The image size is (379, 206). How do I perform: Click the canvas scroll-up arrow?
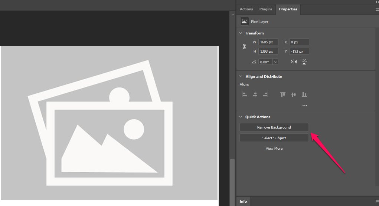[x=232, y=15]
